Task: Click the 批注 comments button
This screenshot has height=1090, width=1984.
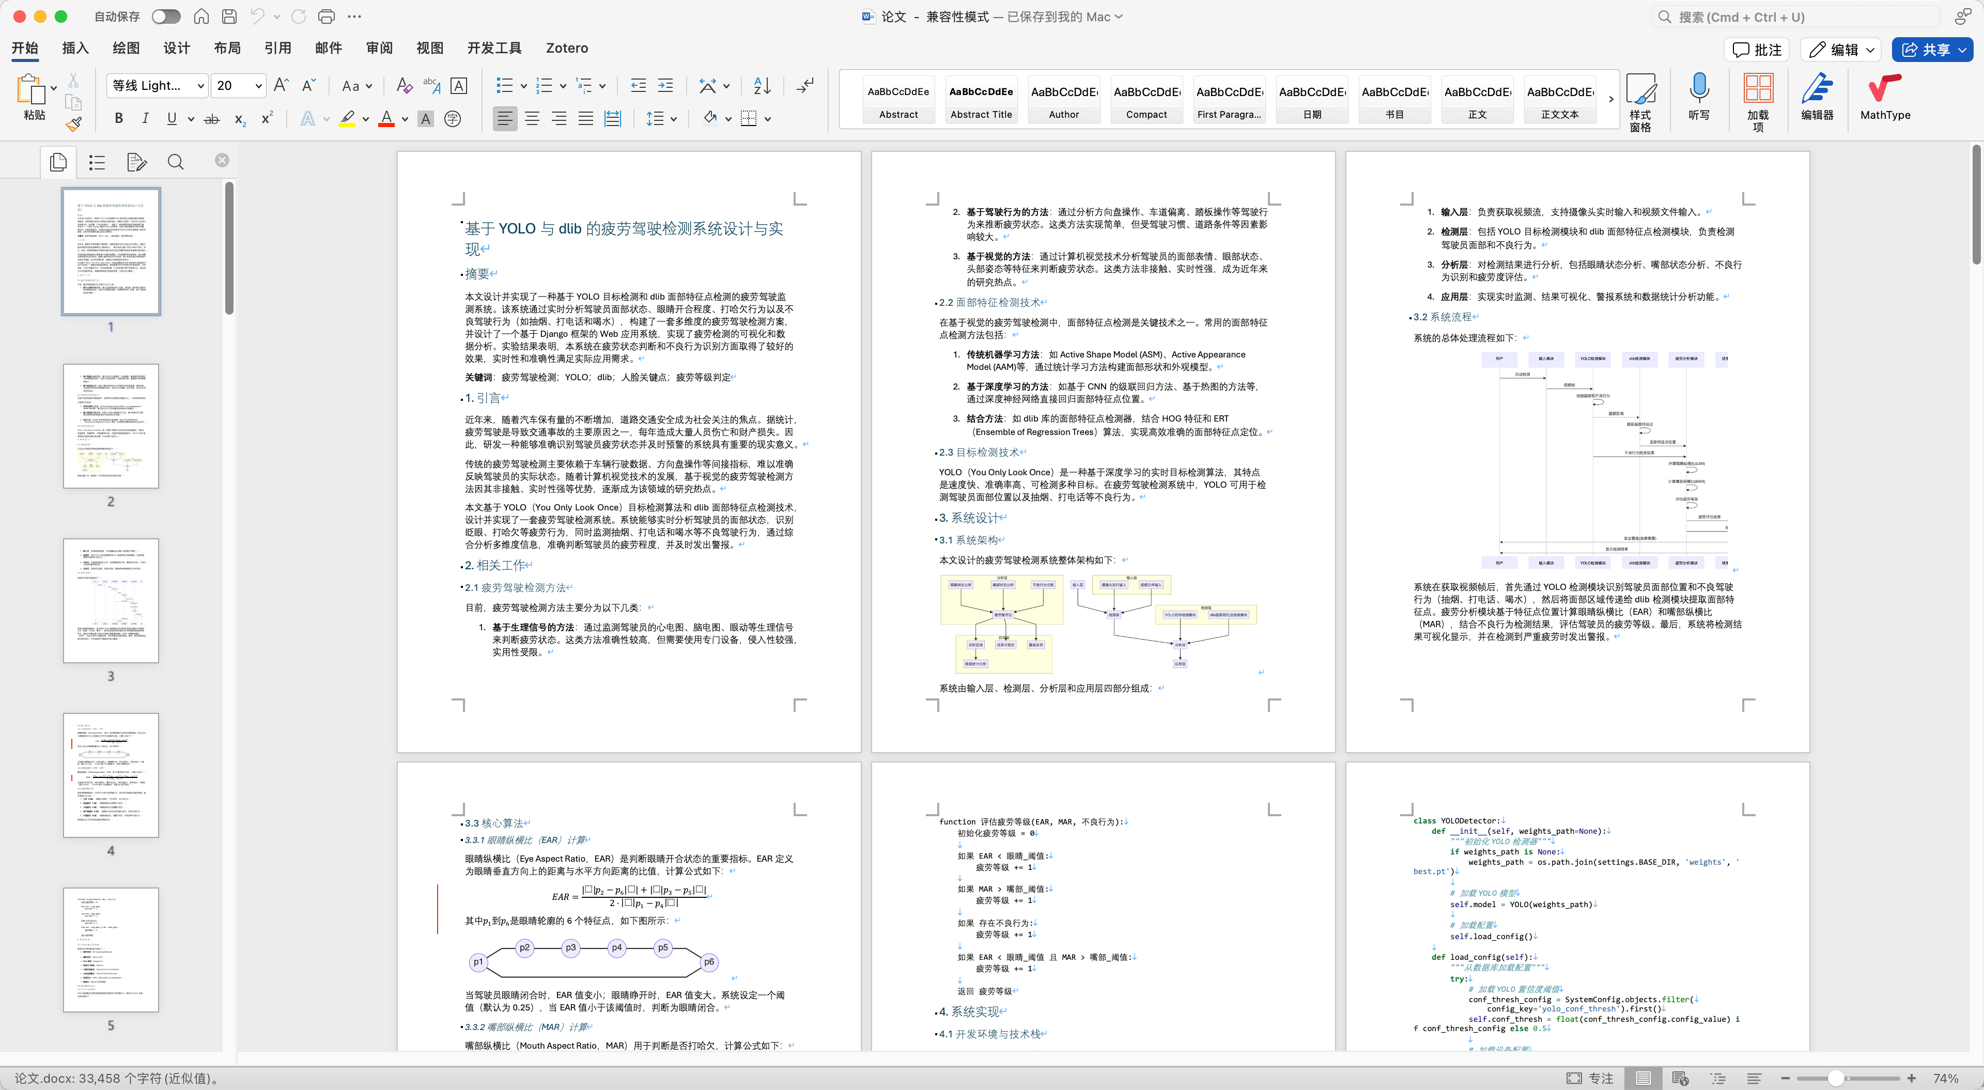Action: click(x=1757, y=49)
